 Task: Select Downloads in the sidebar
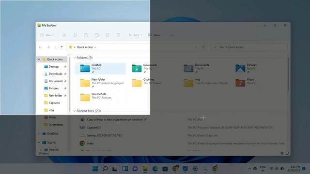[x=56, y=74]
